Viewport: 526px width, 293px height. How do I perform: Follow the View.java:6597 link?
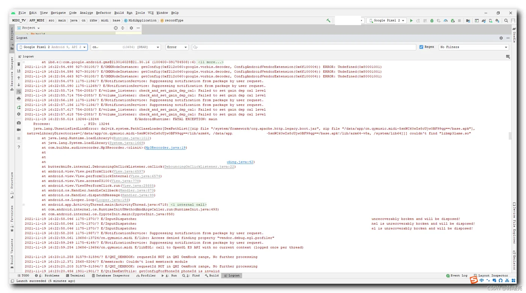click(x=128, y=171)
